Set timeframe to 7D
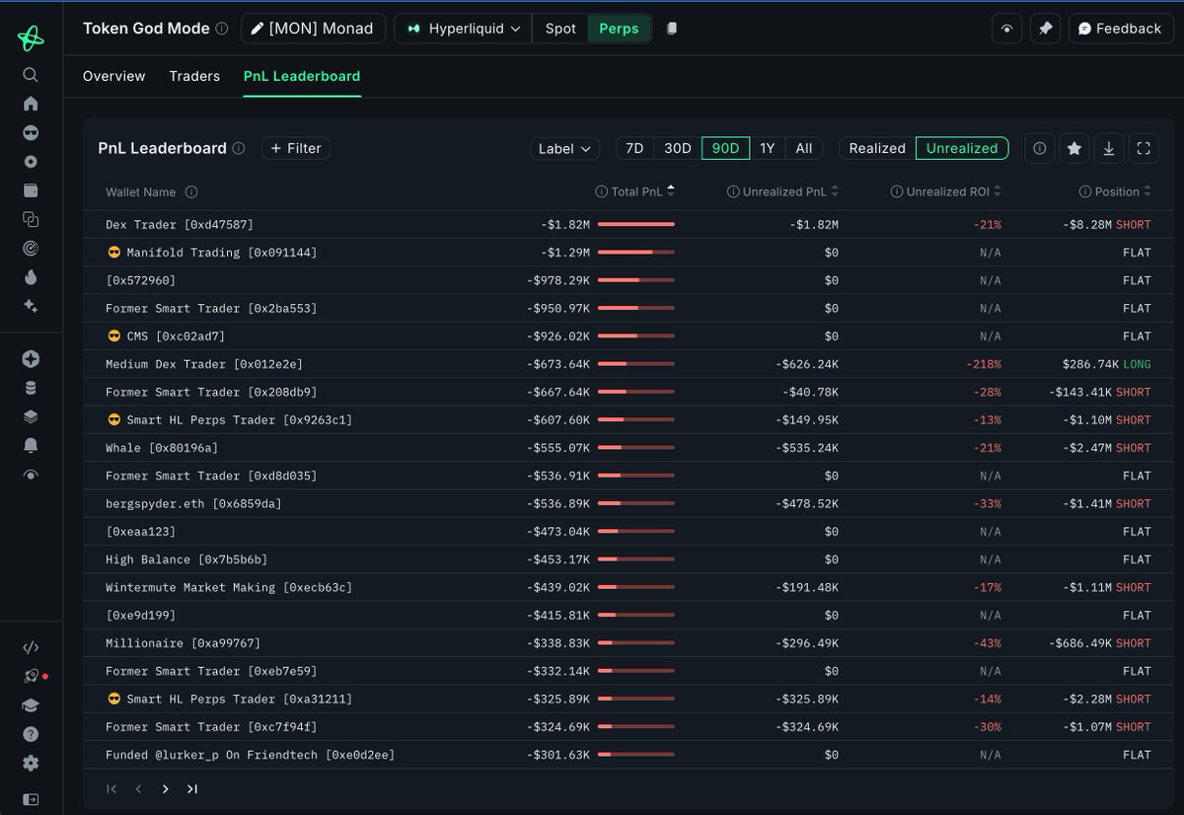The height and width of the screenshot is (815, 1184). 634,148
